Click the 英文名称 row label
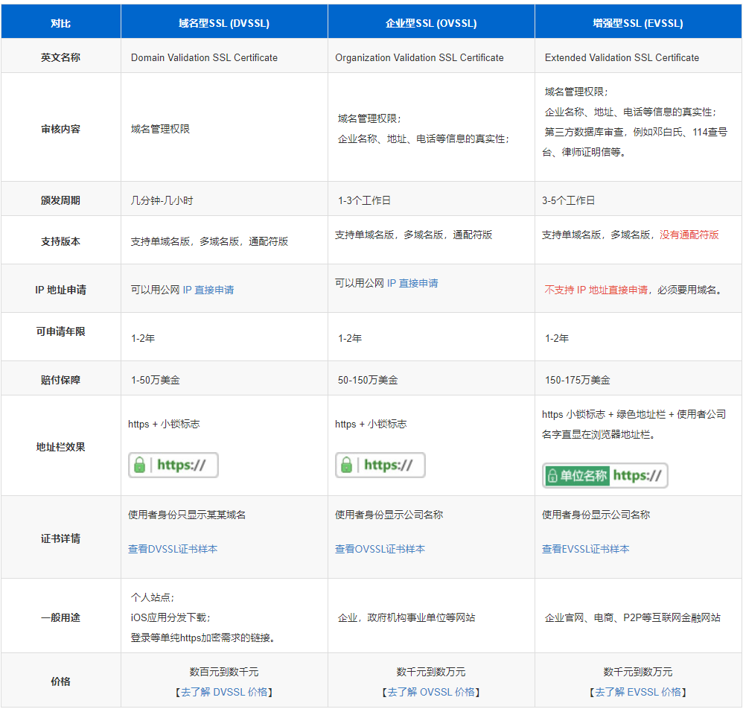Image resolution: width=743 pixels, height=712 pixels. click(x=60, y=57)
